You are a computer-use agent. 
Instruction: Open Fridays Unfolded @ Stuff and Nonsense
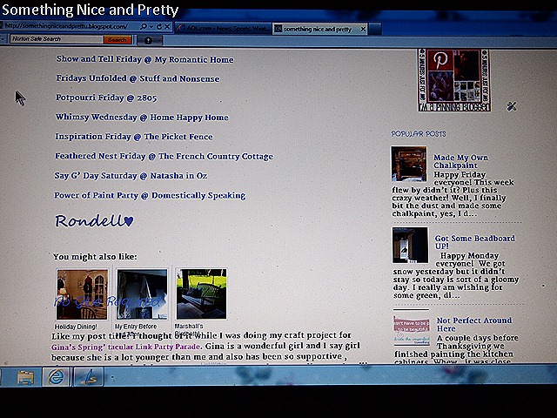(x=138, y=78)
